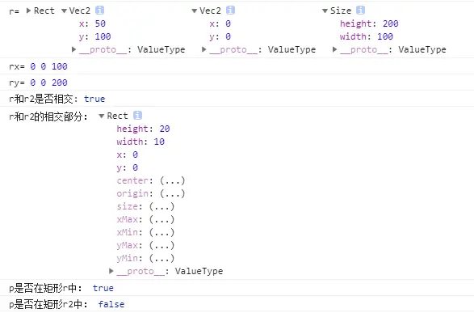474x313 pixels.
Task: Evaluate the xMax getter (...)
Action: [161, 219]
